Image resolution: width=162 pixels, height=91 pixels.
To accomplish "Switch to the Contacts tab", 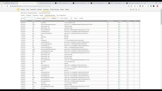I will pos(29,15).
